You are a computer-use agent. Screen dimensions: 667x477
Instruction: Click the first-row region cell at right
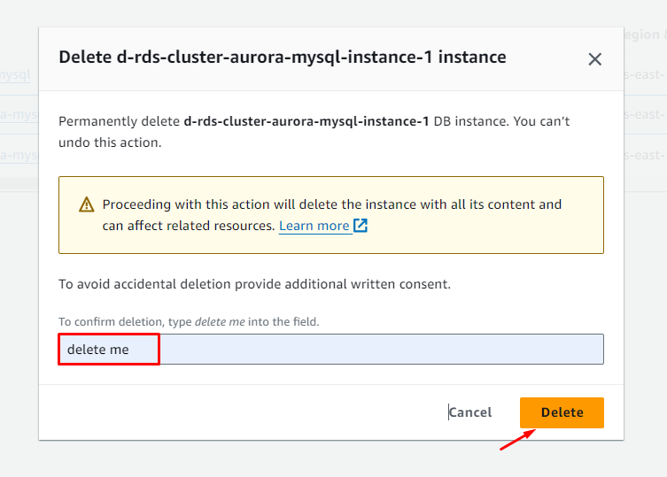pos(645,75)
